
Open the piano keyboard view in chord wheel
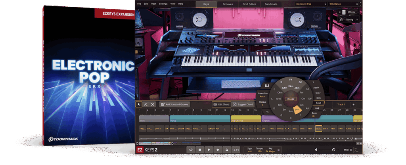point(266,86)
